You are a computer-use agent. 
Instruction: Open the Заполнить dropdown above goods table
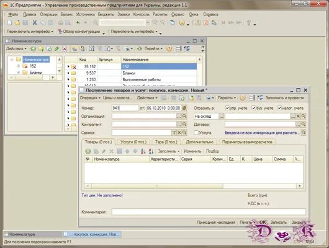tap(169, 151)
